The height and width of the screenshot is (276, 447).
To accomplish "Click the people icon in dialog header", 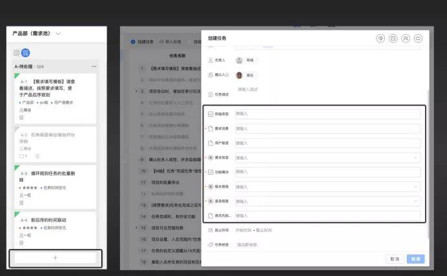I will (406, 38).
